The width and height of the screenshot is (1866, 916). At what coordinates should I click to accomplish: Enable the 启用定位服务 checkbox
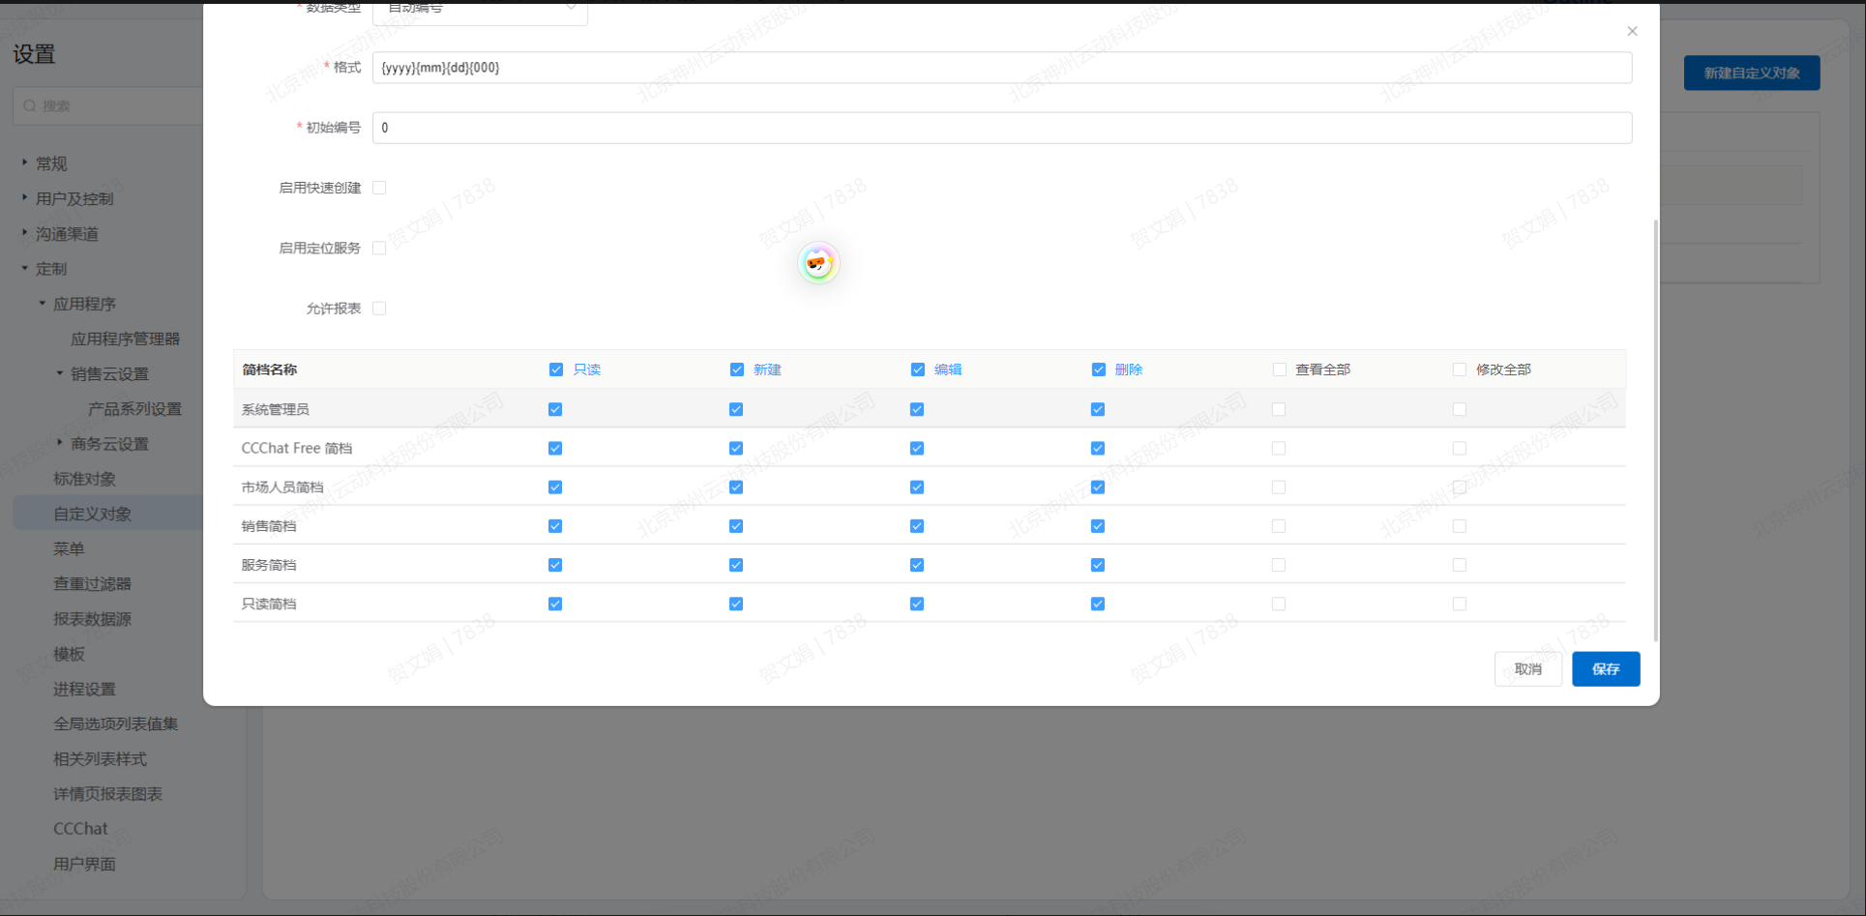coord(379,249)
